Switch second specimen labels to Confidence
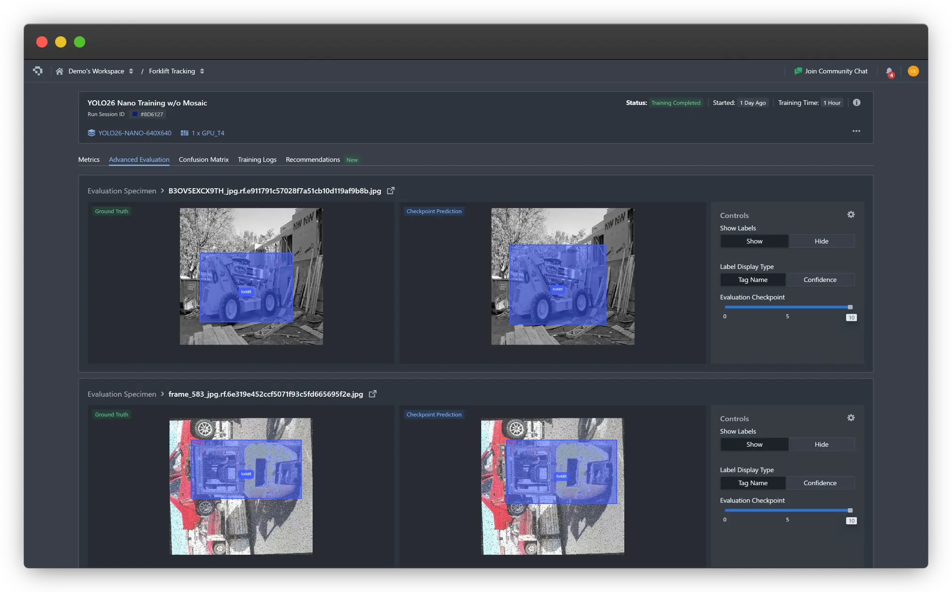 820,483
